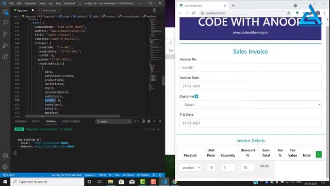Go back in the browser
This screenshot has height=186, width=330.
pyautogui.click(x=180, y=13)
